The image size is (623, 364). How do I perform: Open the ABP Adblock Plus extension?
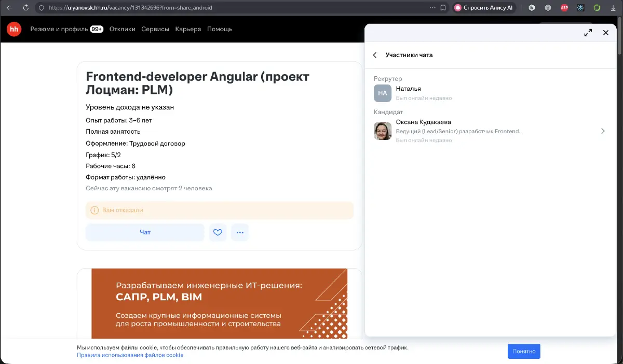(564, 8)
